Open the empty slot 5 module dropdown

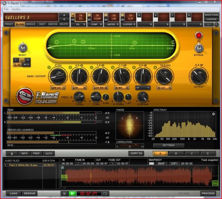(145, 24)
